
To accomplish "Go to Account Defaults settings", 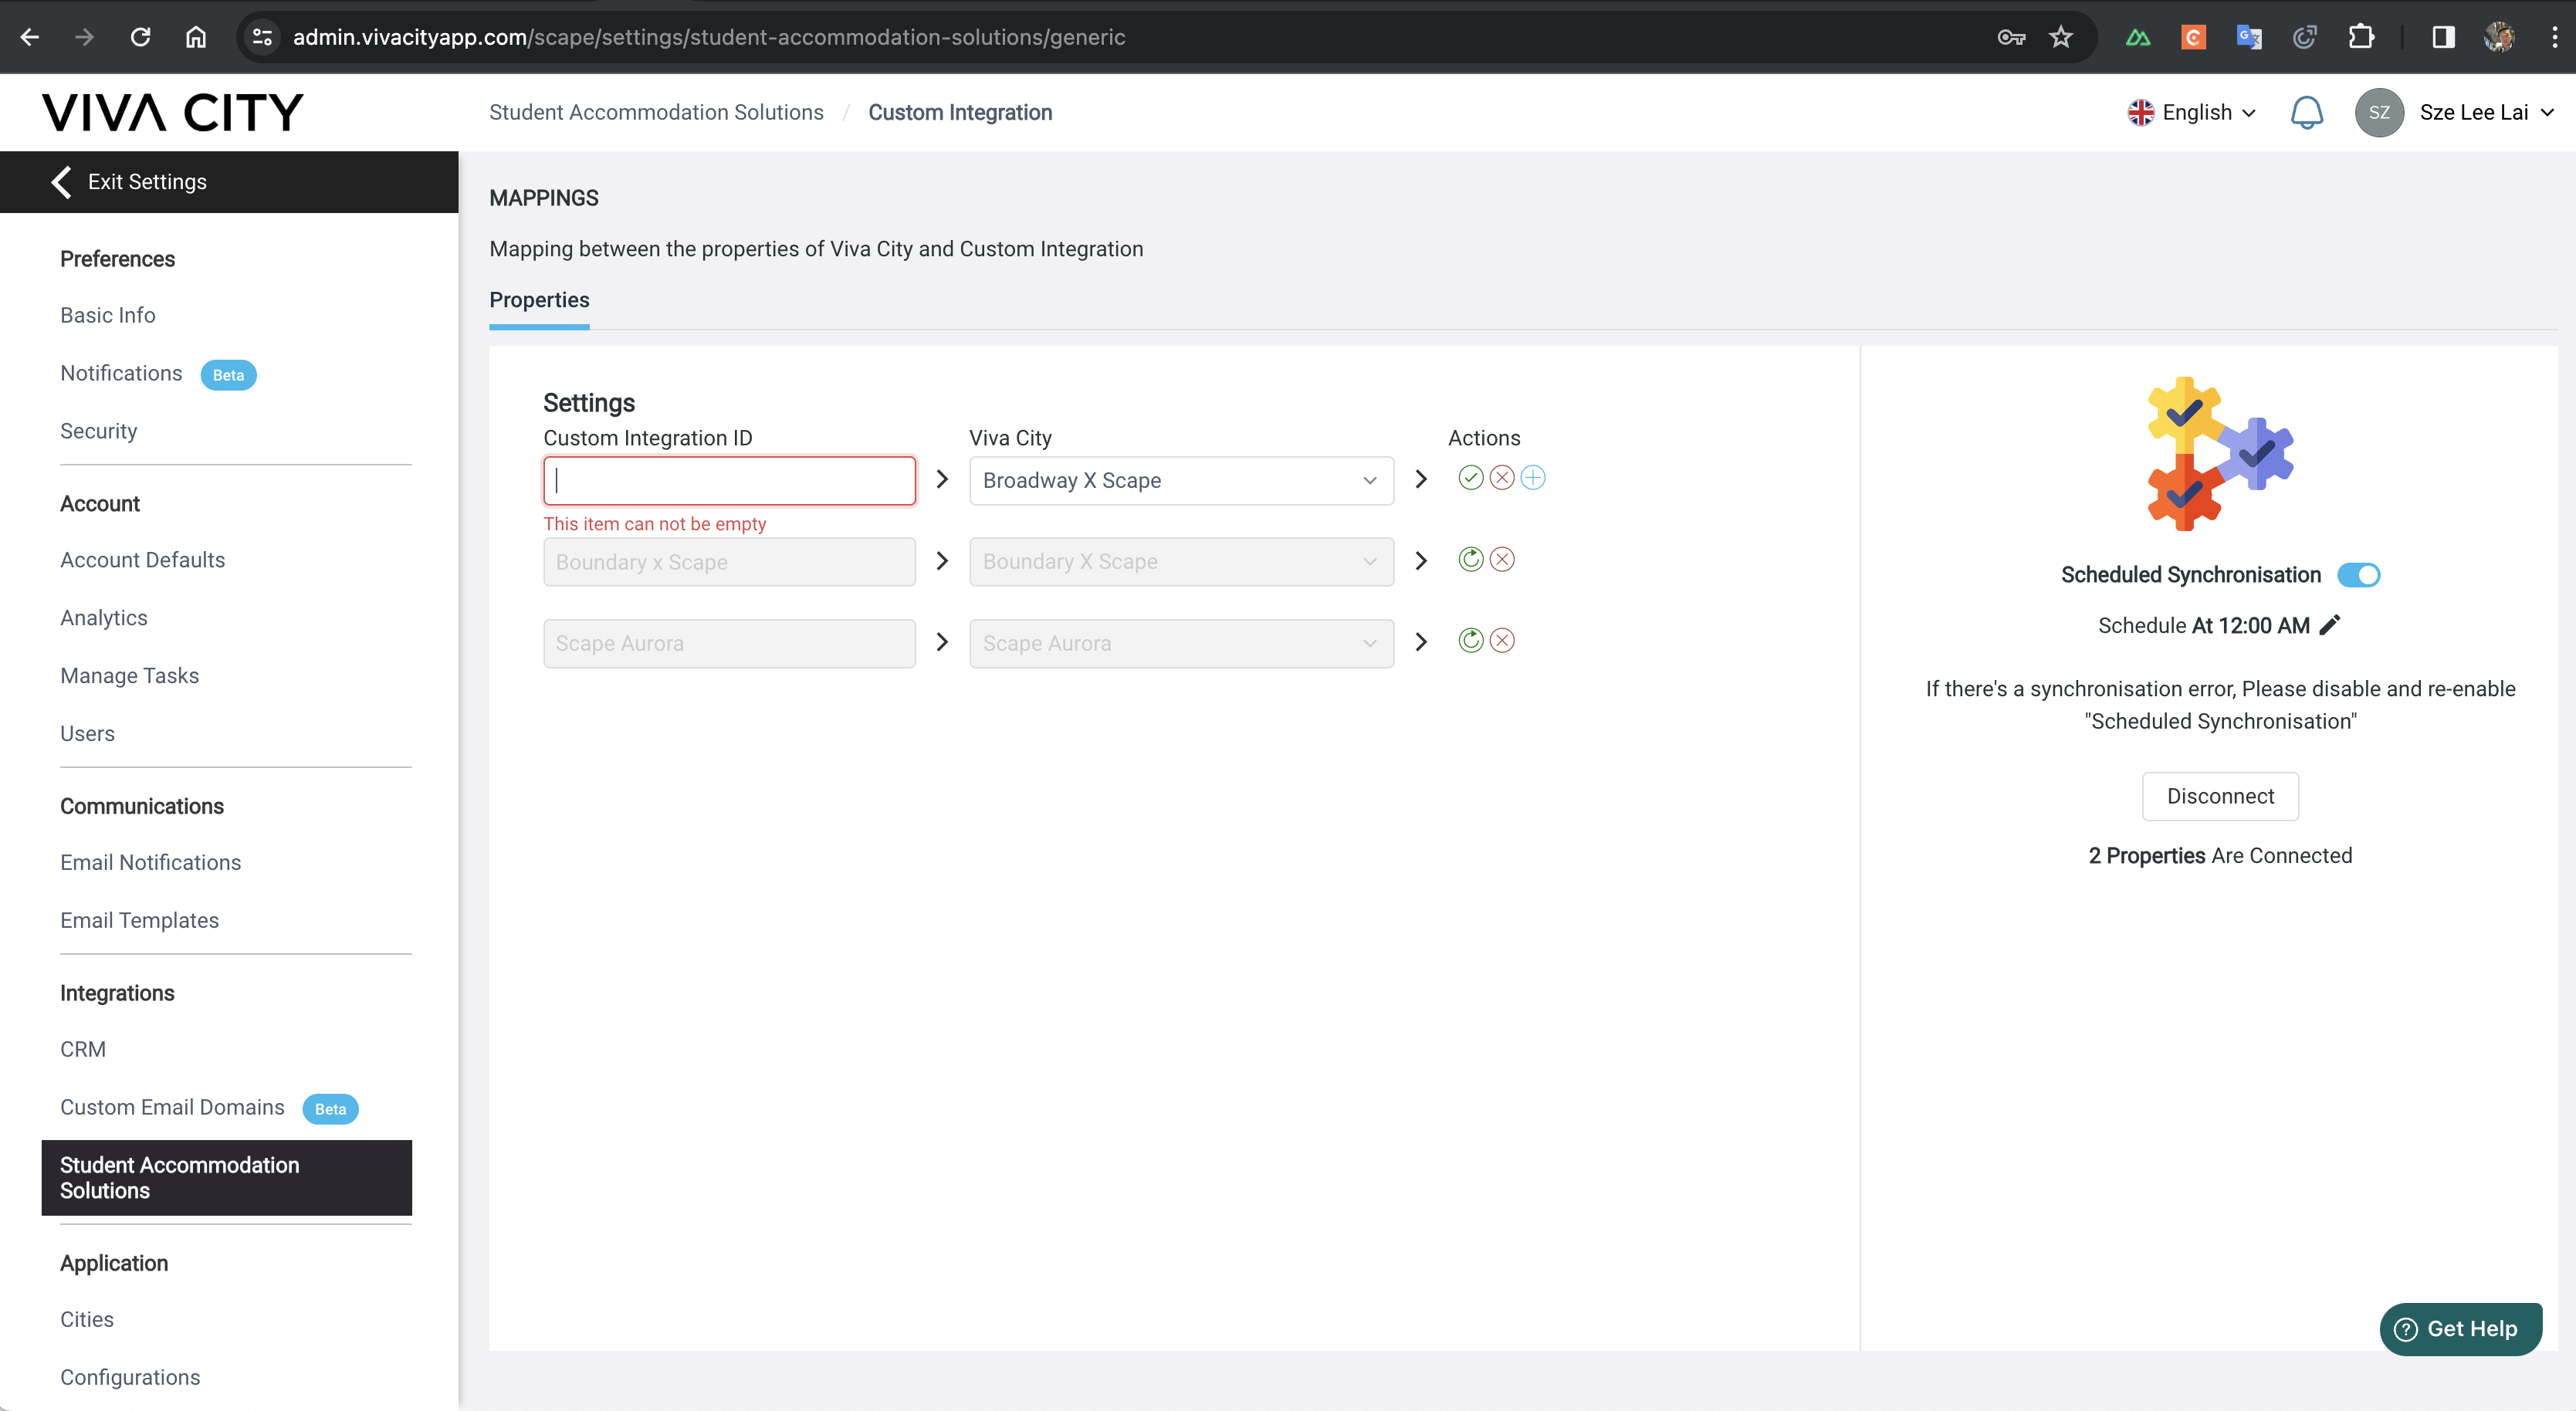I will 142,560.
